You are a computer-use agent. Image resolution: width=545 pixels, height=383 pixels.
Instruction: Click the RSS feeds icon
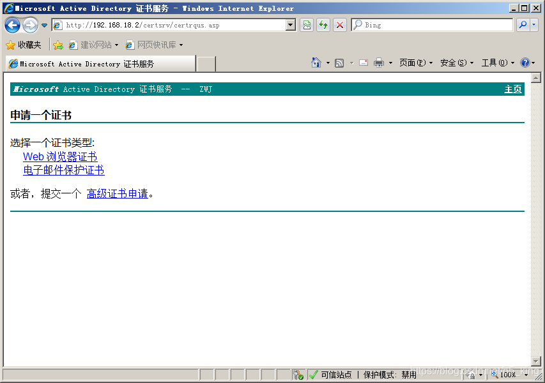click(339, 63)
